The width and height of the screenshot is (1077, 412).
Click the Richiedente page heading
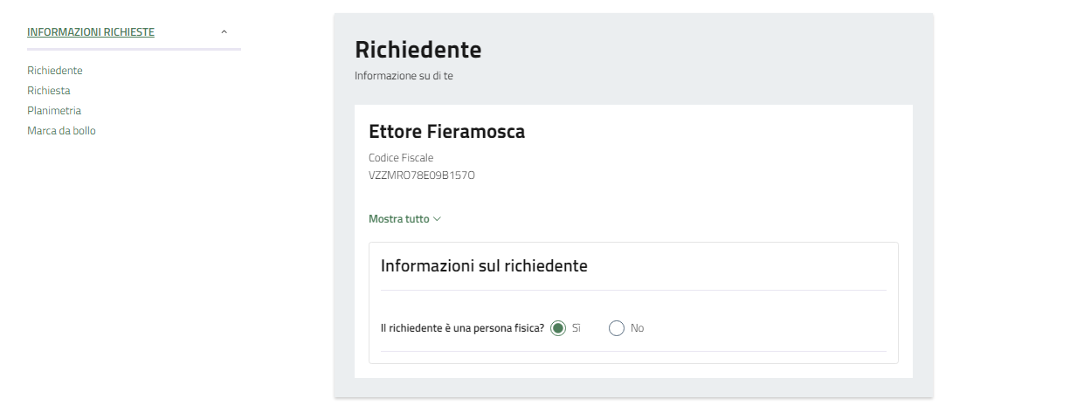tap(418, 50)
